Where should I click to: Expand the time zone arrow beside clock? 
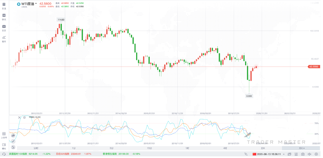tap(284, 154)
